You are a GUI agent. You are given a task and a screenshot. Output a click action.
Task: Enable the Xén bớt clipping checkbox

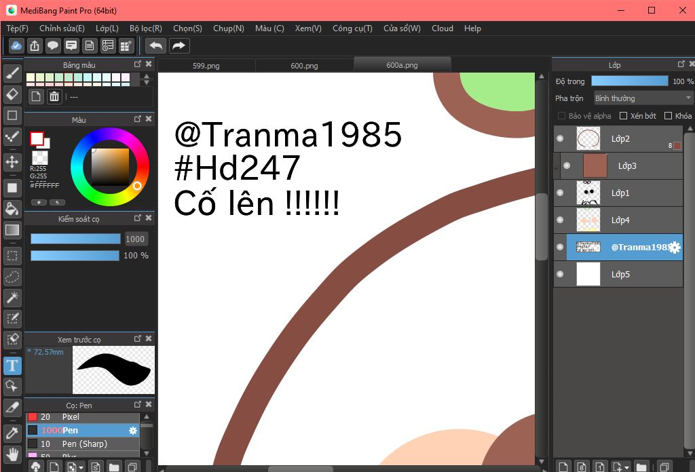coord(623,115)
